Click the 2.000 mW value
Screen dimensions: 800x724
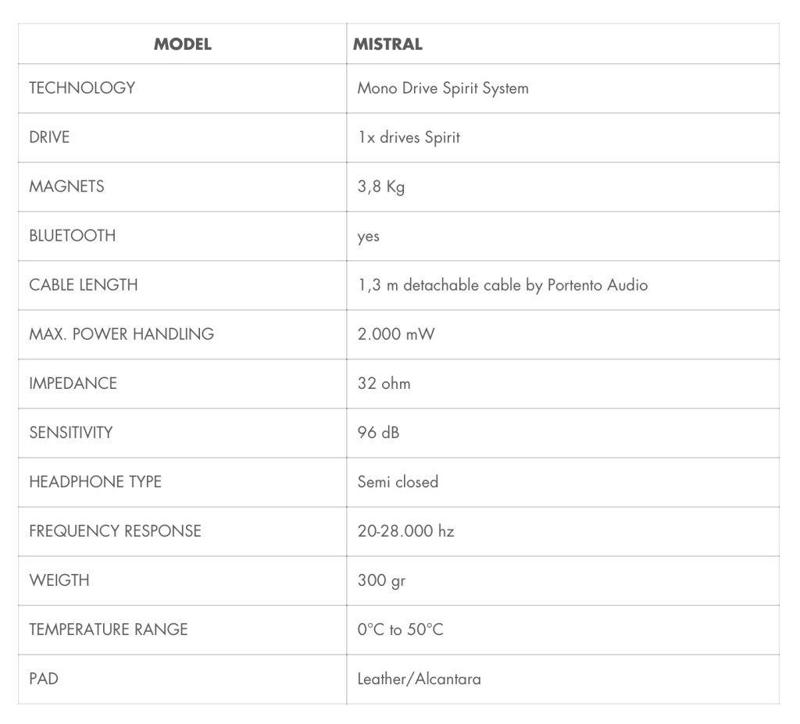[x=396, y=334]
